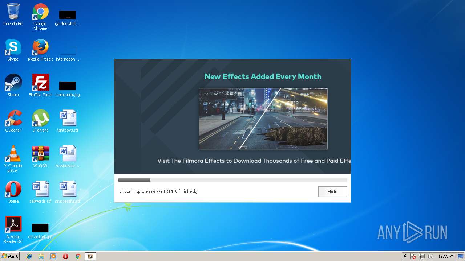The height and width of the screenshot is (261, 465).
Task: Launch Opera from the taskbar
Action: point(65,256)
